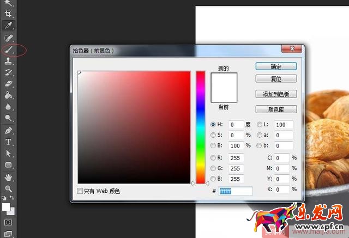Click the M magenta percentage field

[x=282, y=168]
